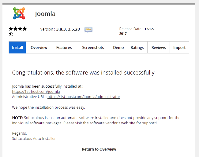
Task: Click the fourth rating star
Action: pyautogui.click(x=25, y=29)
